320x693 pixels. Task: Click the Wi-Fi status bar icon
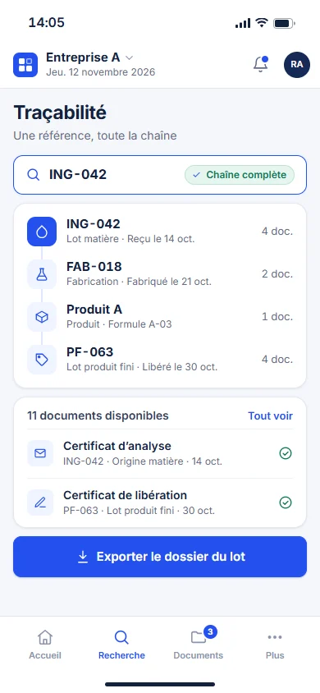(x=263, y=23)
